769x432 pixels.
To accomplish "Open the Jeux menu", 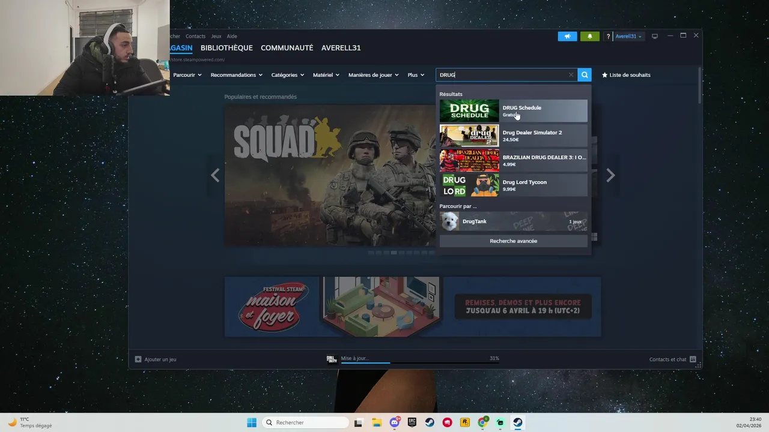I will click(216, 37).
